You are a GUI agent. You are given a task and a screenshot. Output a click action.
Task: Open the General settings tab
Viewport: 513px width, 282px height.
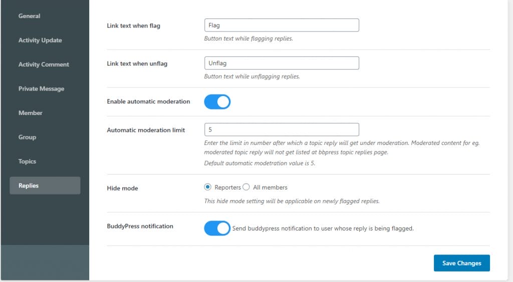29,16
